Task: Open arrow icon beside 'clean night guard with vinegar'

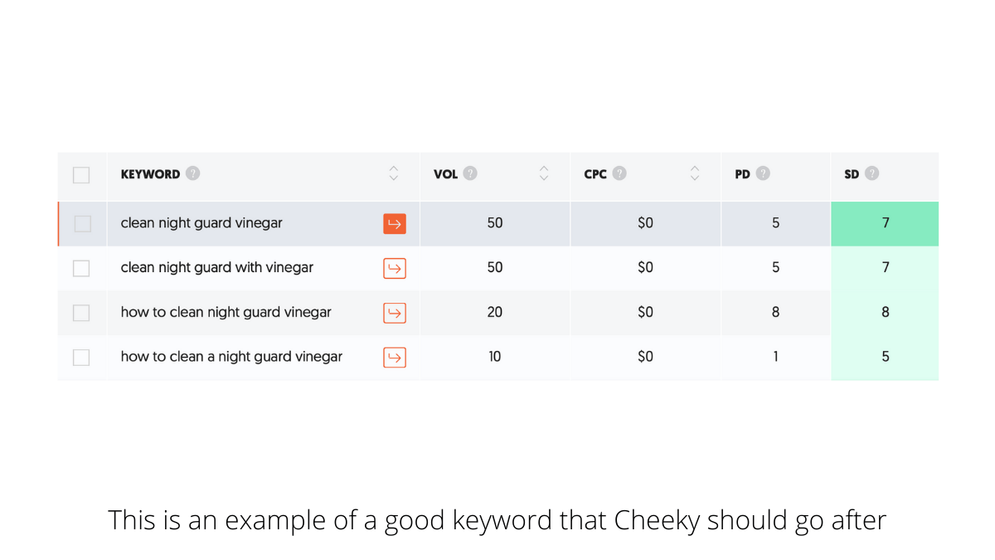Action: pyautogui.click(x=395, y=268)
